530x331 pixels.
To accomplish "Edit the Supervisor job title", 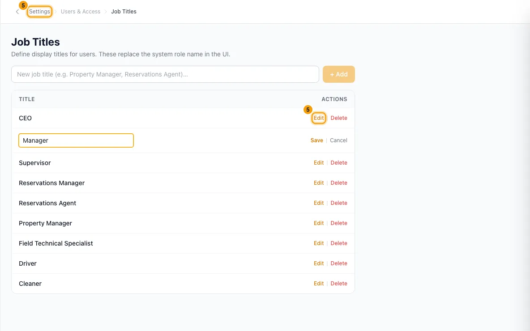I will point(319,163).
